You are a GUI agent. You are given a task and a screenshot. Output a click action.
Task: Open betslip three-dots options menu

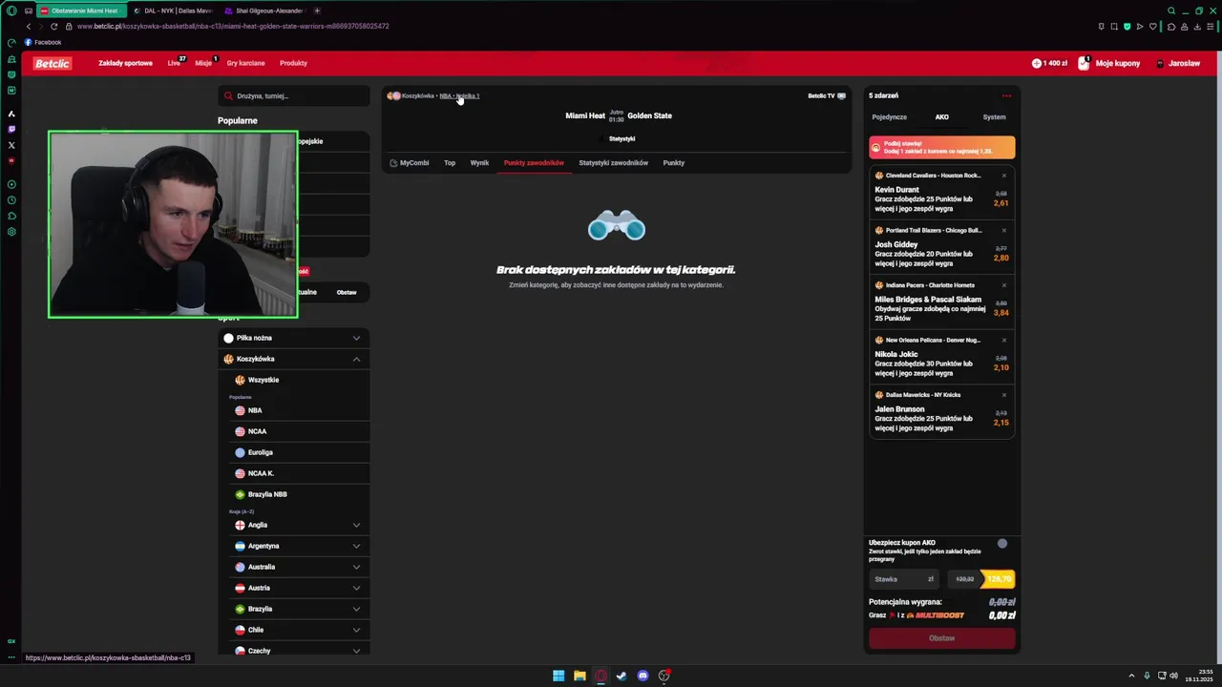tap(1006, 95)
